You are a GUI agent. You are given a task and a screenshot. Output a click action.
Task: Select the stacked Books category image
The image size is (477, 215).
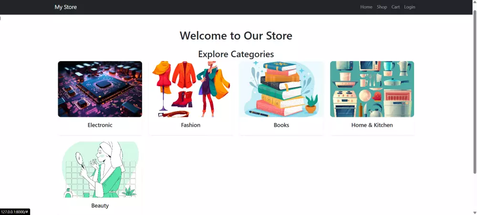tap(281, 89)
